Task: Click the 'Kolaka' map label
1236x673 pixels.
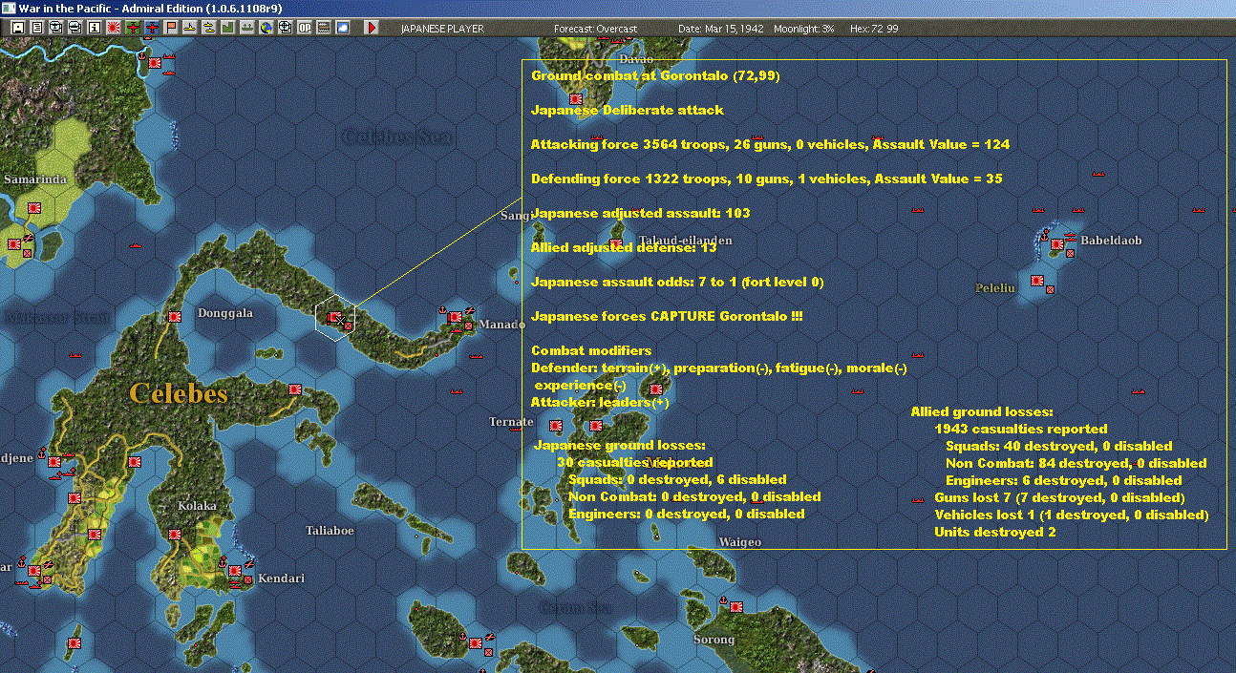Action: [197, 506]
